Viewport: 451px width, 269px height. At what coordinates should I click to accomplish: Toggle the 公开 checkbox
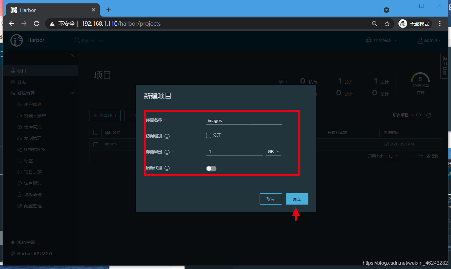click(x=209, y=135)
